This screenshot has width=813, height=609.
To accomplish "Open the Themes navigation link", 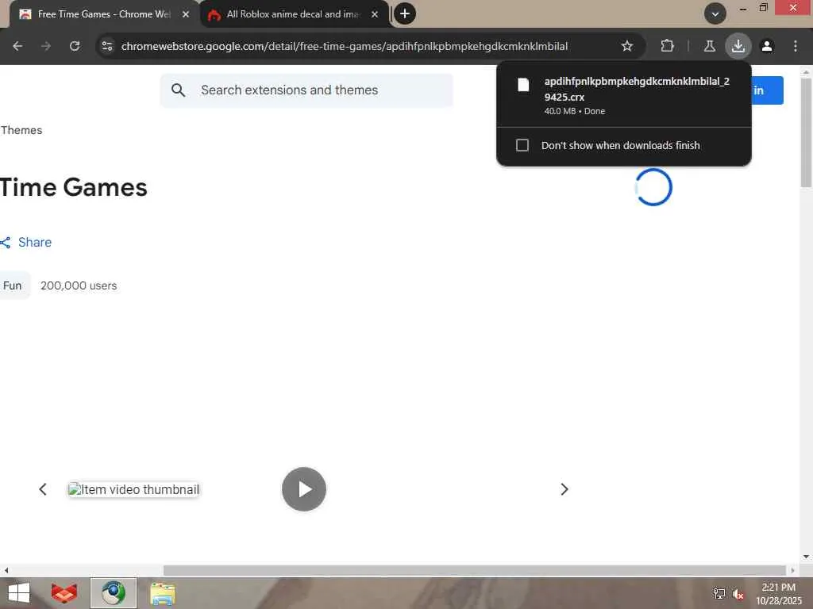I will coord(21,130).
